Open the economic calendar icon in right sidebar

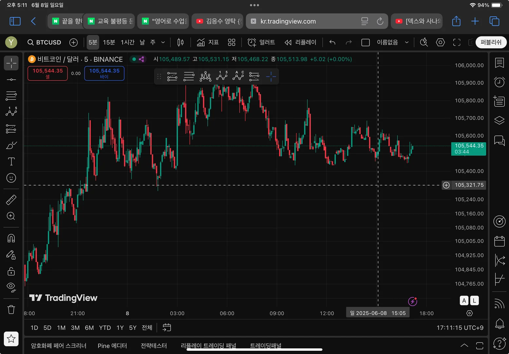[x=499, y=241]
